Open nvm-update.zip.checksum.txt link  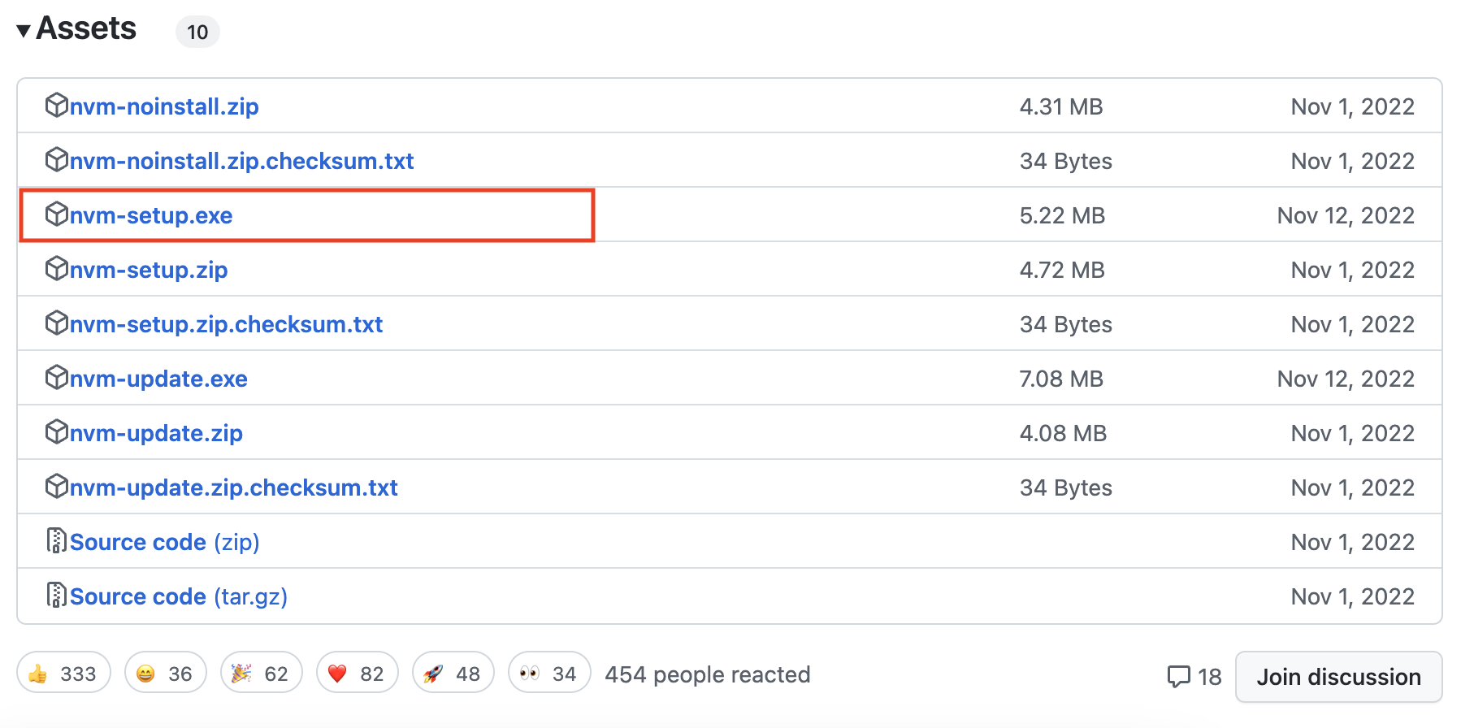[233, 487]
